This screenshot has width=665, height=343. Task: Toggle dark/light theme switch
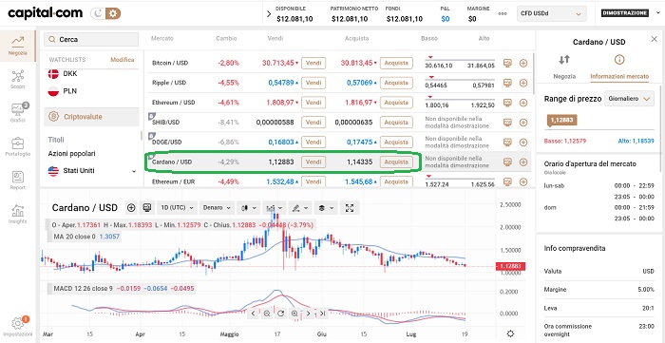tap(106, 13)
